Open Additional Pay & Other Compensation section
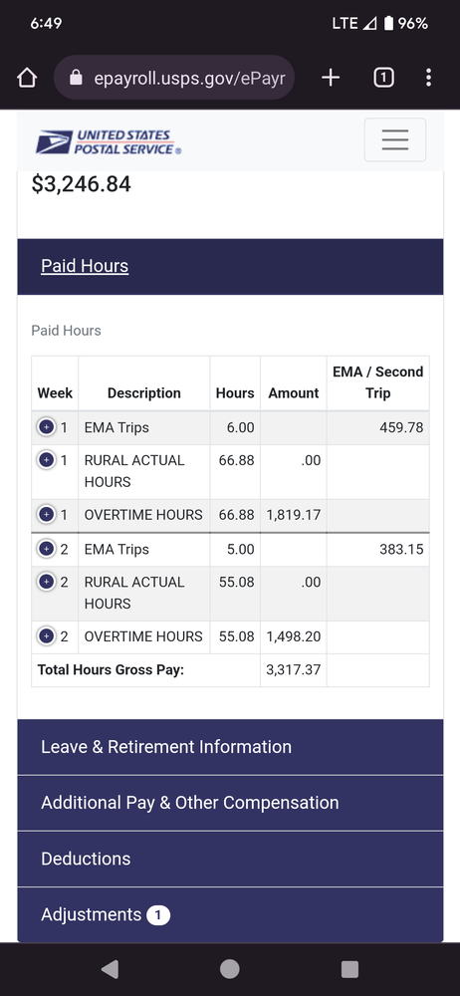The width and height of the screenshot is (460, 996). [230, 803]
